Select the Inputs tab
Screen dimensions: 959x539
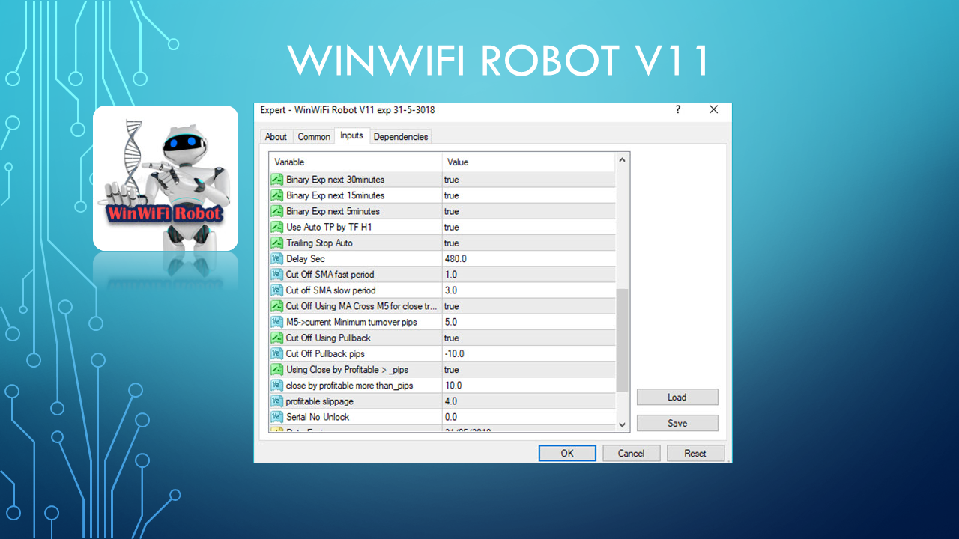(x=351, y=135)
